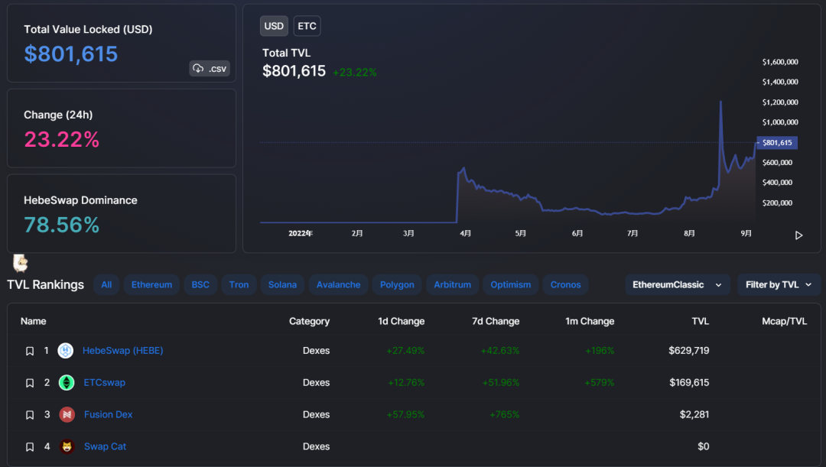Image resolution: width=826 pixels, height=467 pixels.
Task: Open the ETCswap protocol link
Action: (x=105, y=383)
